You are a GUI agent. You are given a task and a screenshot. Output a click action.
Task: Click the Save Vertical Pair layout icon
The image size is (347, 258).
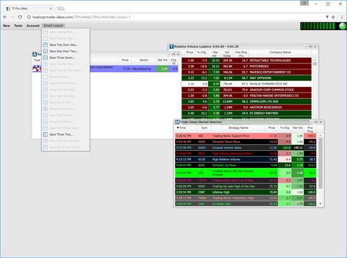[x=46, y=32]
